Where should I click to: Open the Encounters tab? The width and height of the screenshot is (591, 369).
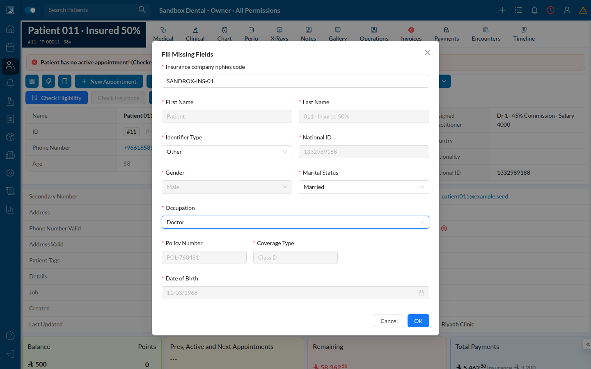(486, 34)
